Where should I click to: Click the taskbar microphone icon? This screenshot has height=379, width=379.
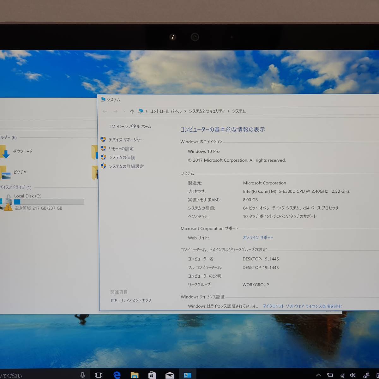[82, 375]
